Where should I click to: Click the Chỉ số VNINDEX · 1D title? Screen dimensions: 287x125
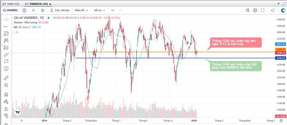(29, 18)
